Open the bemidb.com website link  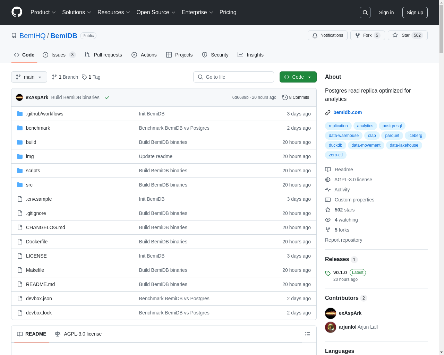(348, 112)
